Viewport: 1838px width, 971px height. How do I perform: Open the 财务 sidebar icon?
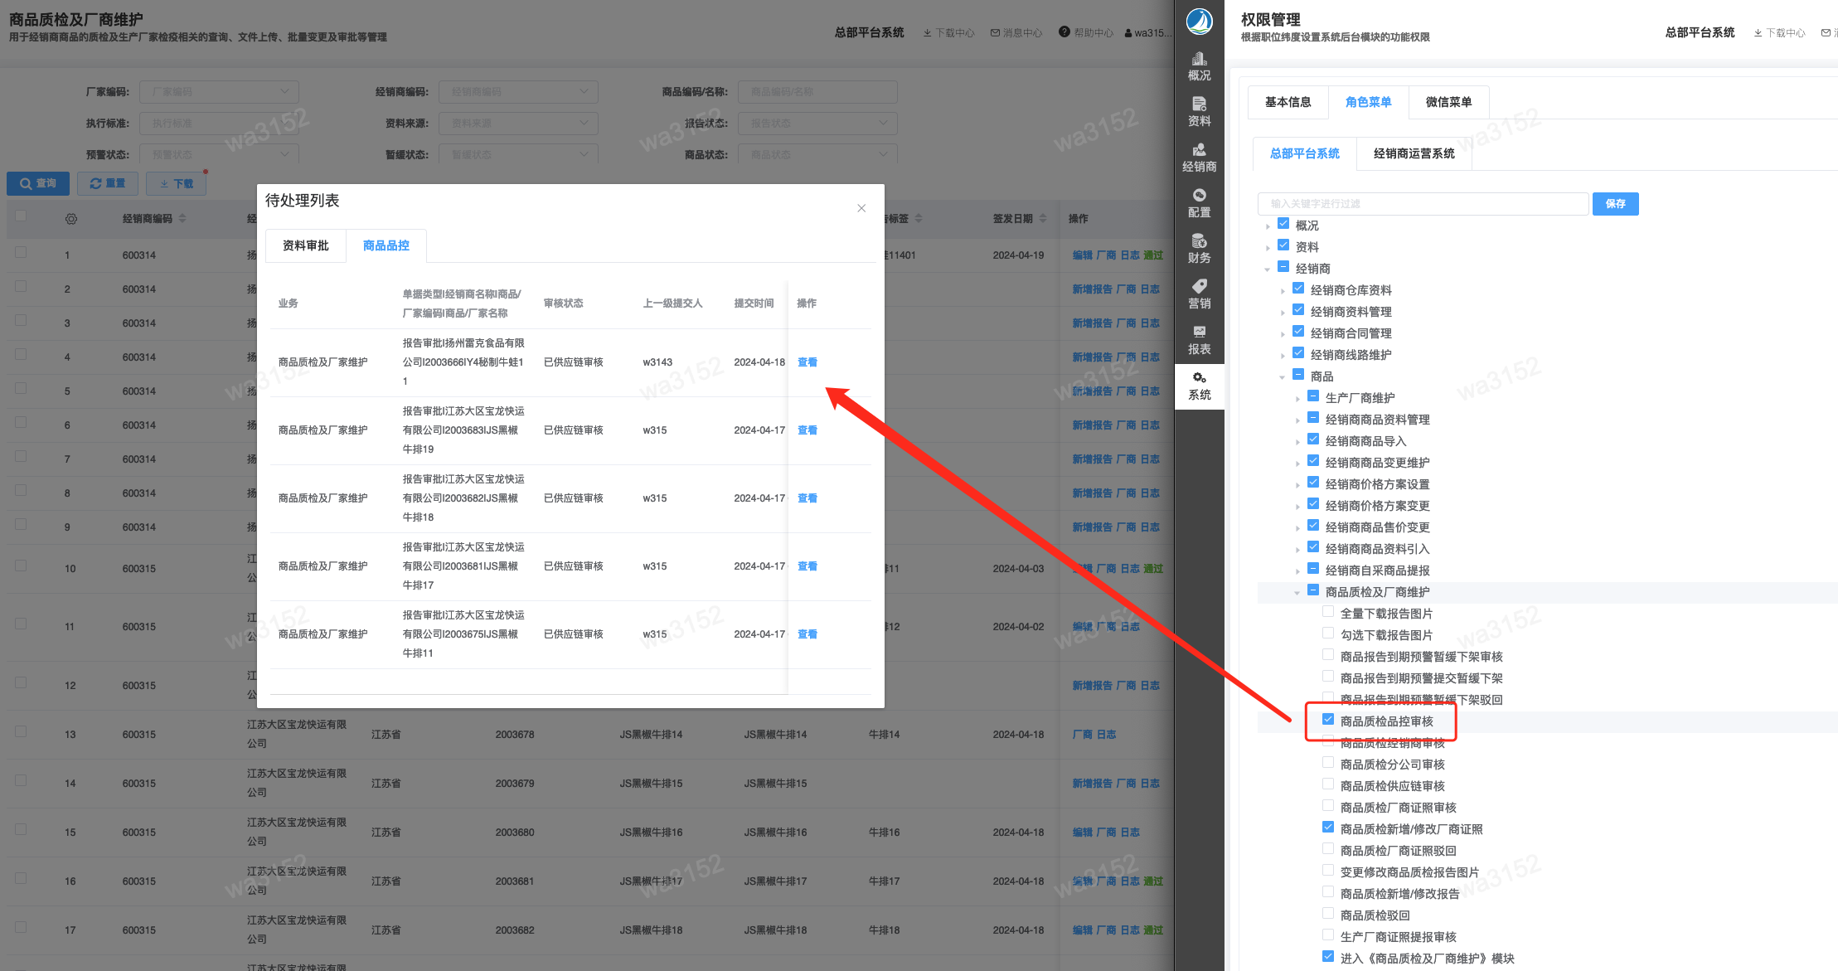click(1199, 249)
